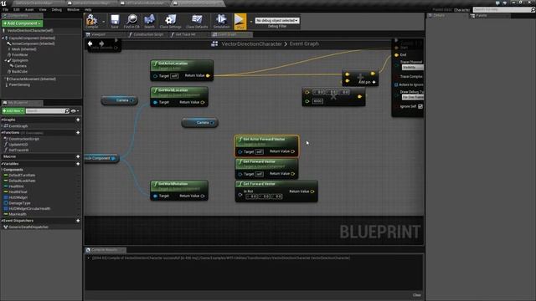Open Trace Channel Visibility dropdown
The width and height of the screenshot is (536, 301).
[413, 68]
